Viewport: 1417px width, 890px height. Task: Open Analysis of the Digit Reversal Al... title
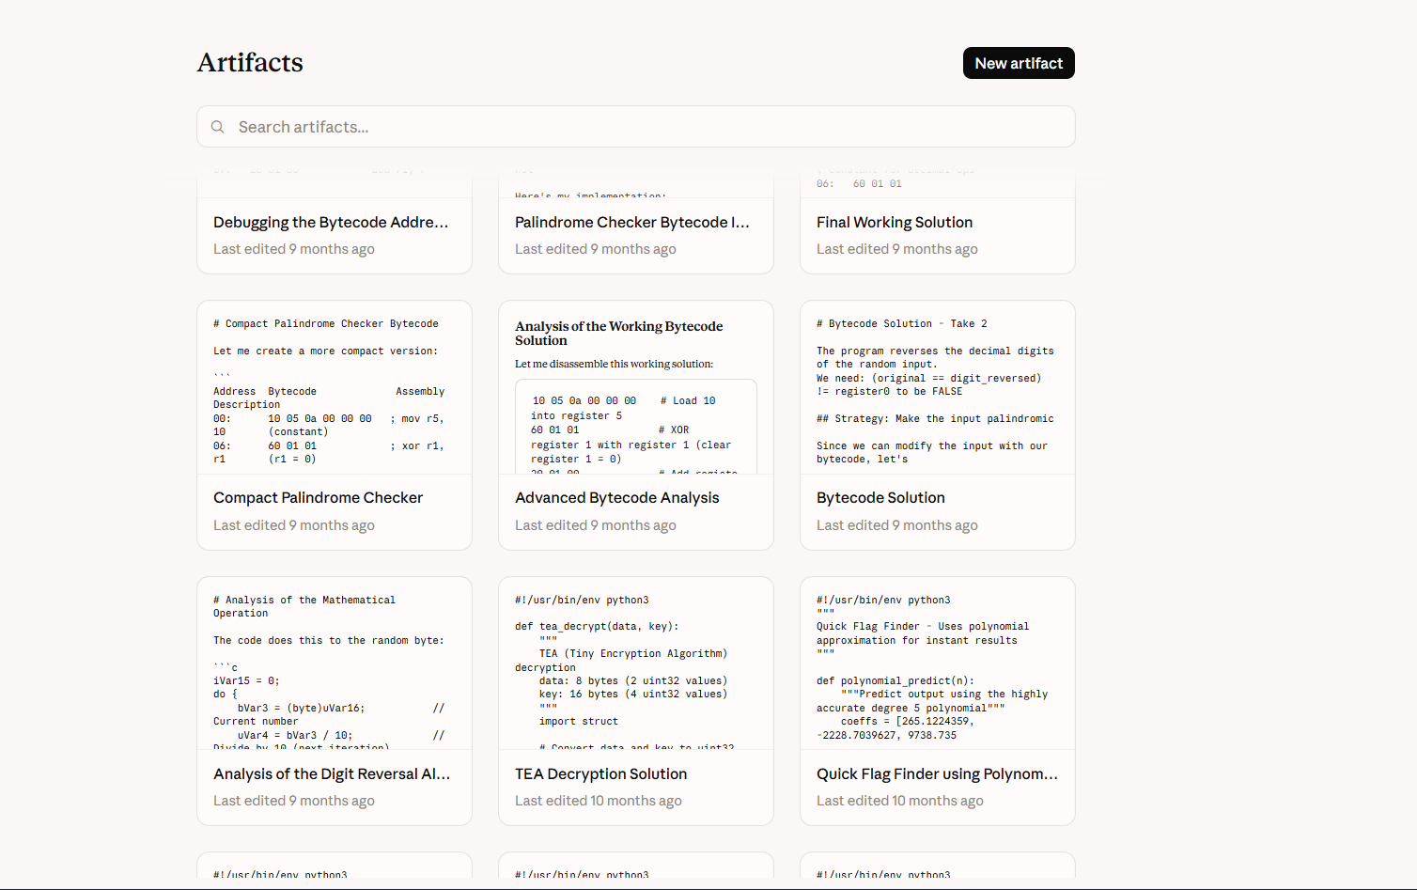tap(332, 773)
